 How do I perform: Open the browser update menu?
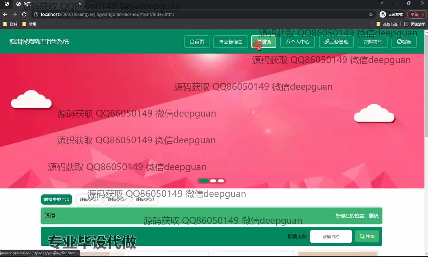(417, 14)
